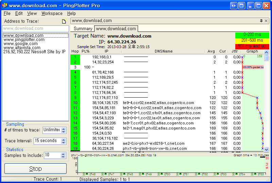Click the Jttr column header
The height and width of the screenshot is (183, 272).
(x=235, y=52)
